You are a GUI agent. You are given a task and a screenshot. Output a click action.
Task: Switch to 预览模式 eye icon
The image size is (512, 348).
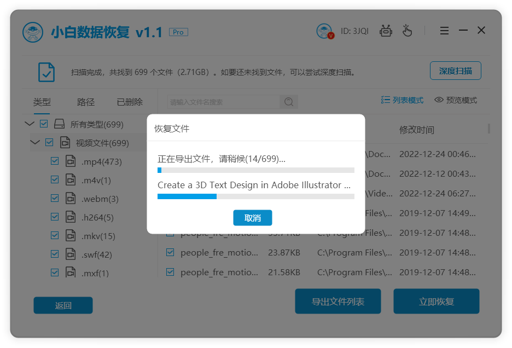click(x=438, y=100)
